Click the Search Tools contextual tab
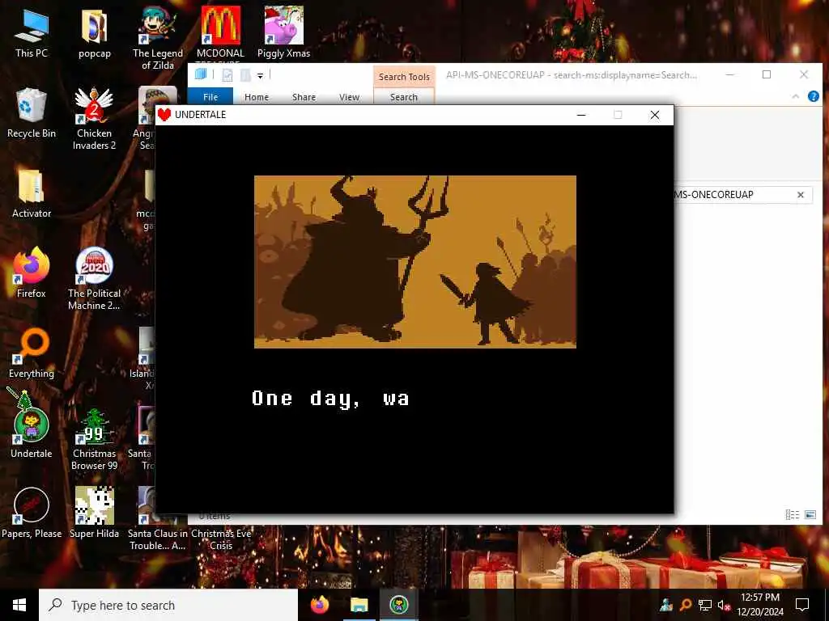Image resolution: width=829 pixels, height=621 pixels. click(404, 77)
